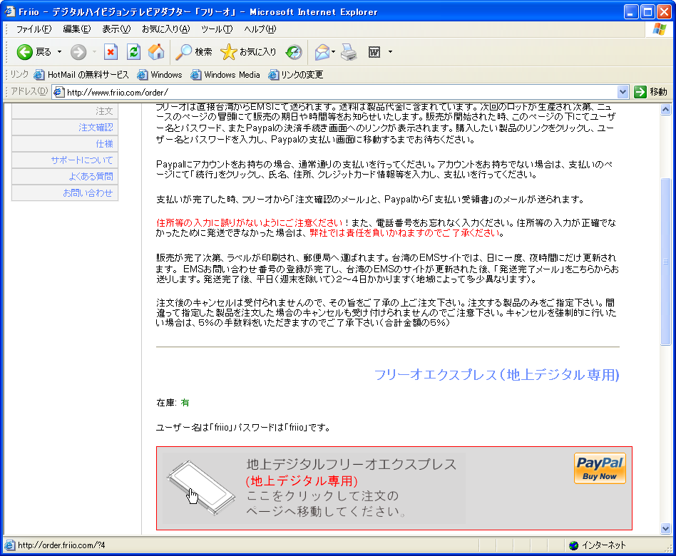Click the フリーオエクスプレス(地上デジタル専用) heading

(496, 374)
